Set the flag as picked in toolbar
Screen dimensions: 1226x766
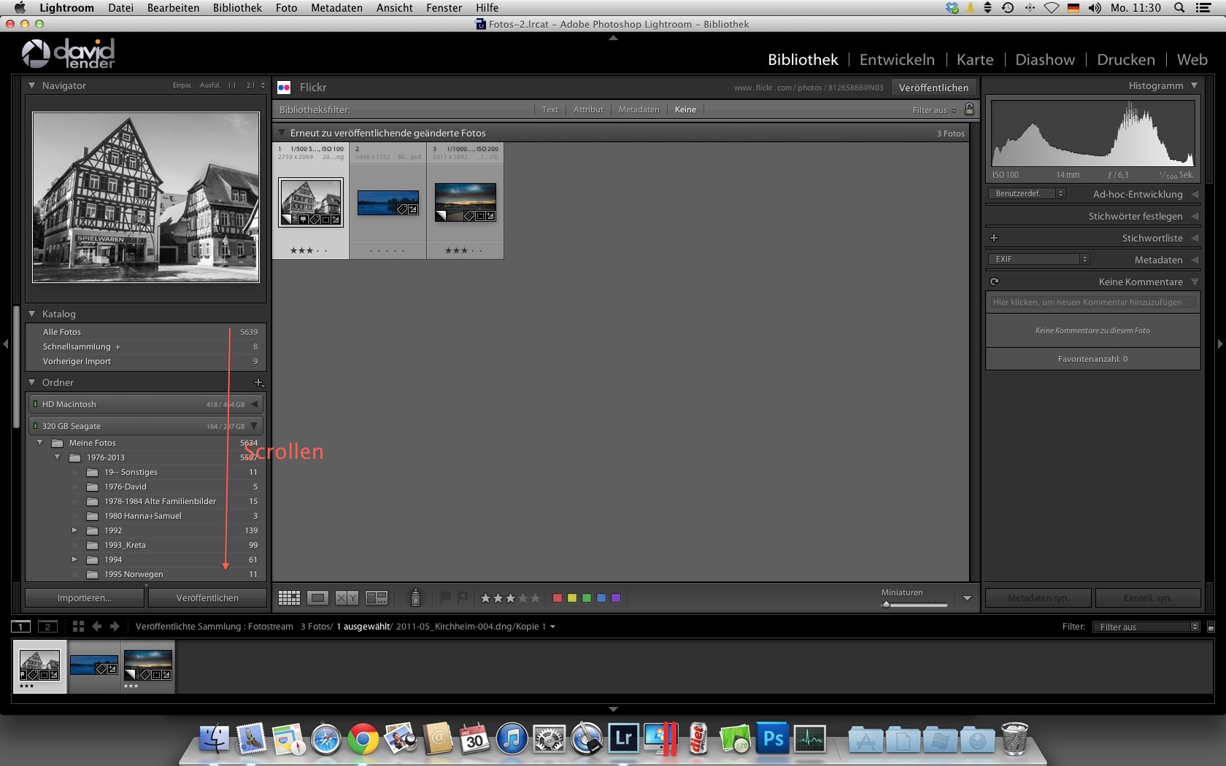[x=445, y=597]
